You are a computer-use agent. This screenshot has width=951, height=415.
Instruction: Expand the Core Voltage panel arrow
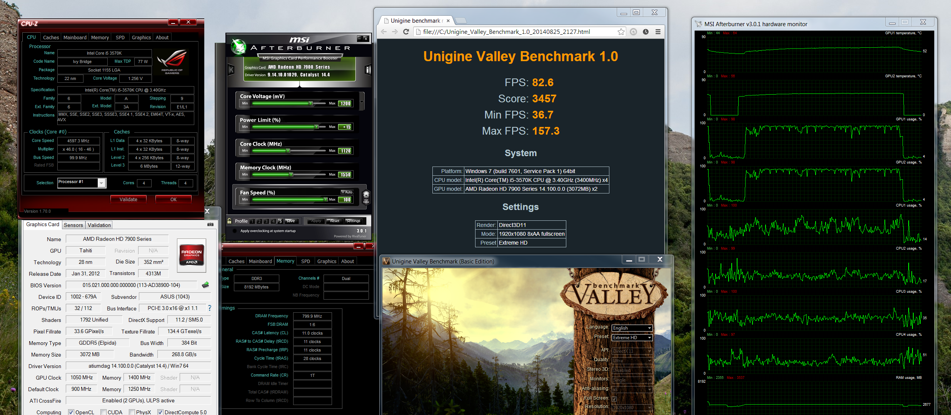point(362,102)
